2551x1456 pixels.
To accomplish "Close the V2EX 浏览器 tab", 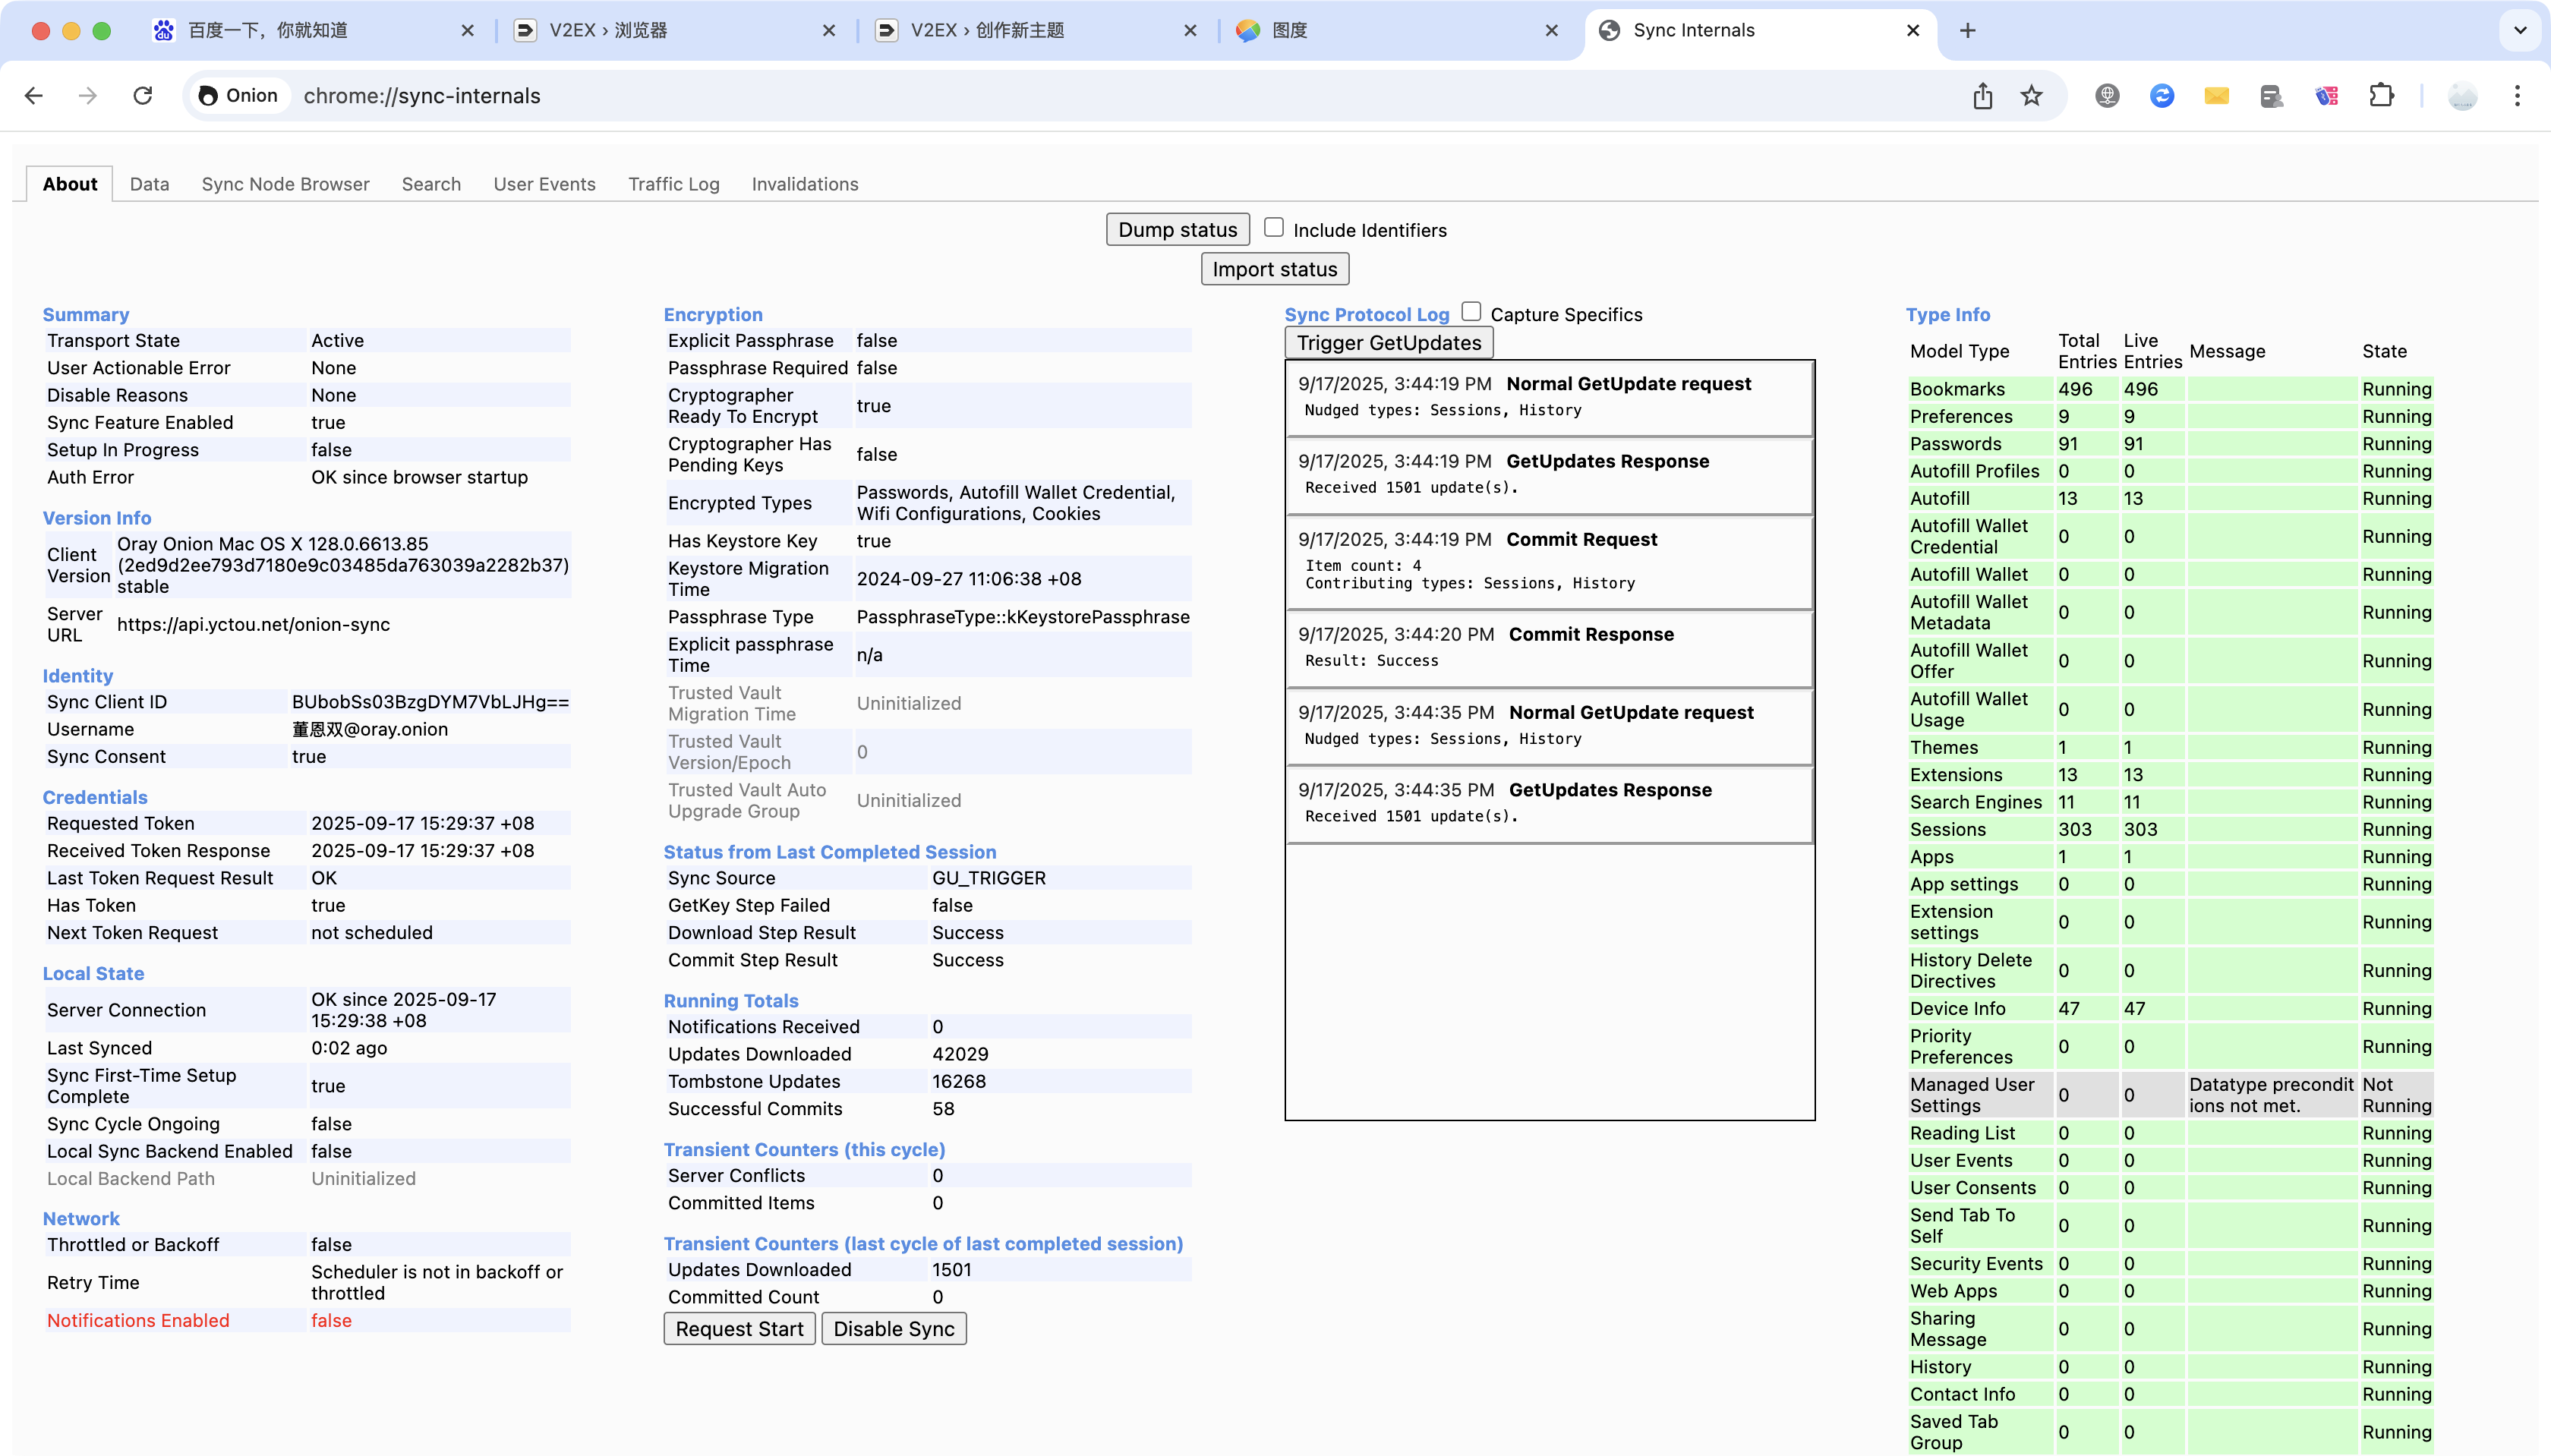I will point(829,31).
